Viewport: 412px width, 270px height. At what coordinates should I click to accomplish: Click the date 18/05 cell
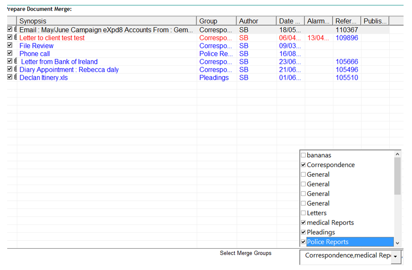coord(290,30)
